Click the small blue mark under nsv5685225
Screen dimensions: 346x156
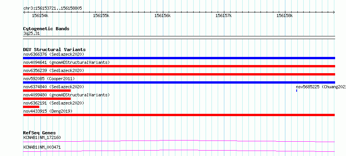tap(297, 91)
